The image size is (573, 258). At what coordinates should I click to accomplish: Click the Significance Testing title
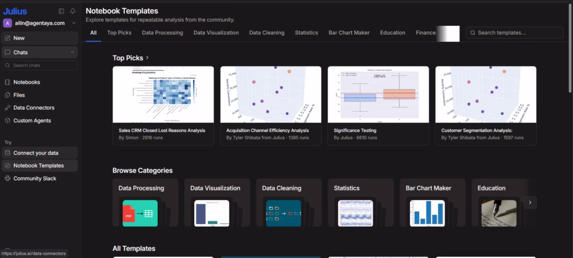(355, 130)
